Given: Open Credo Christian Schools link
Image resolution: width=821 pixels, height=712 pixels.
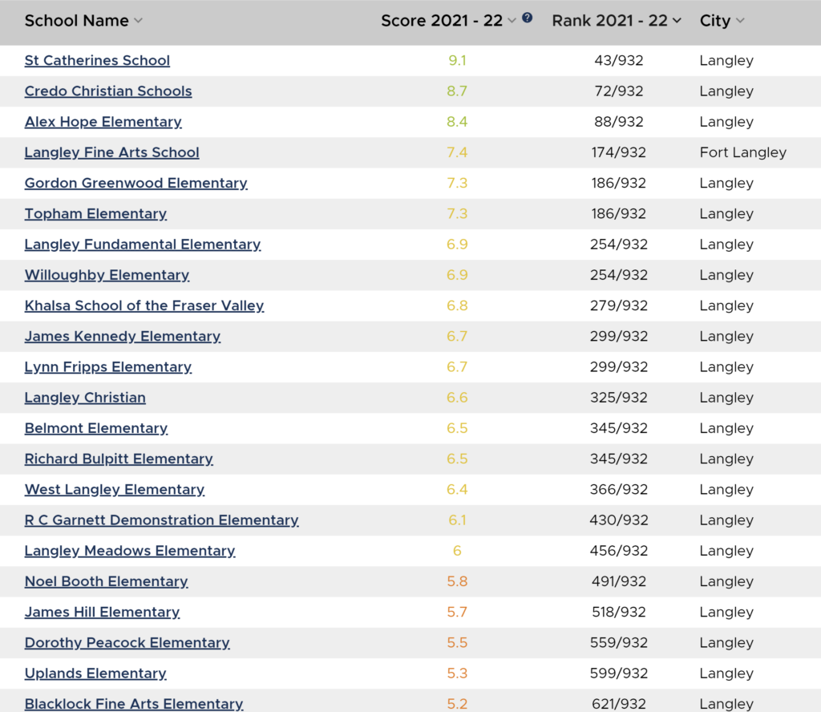Looking at the screenshot, I should [x=108, y=91].
